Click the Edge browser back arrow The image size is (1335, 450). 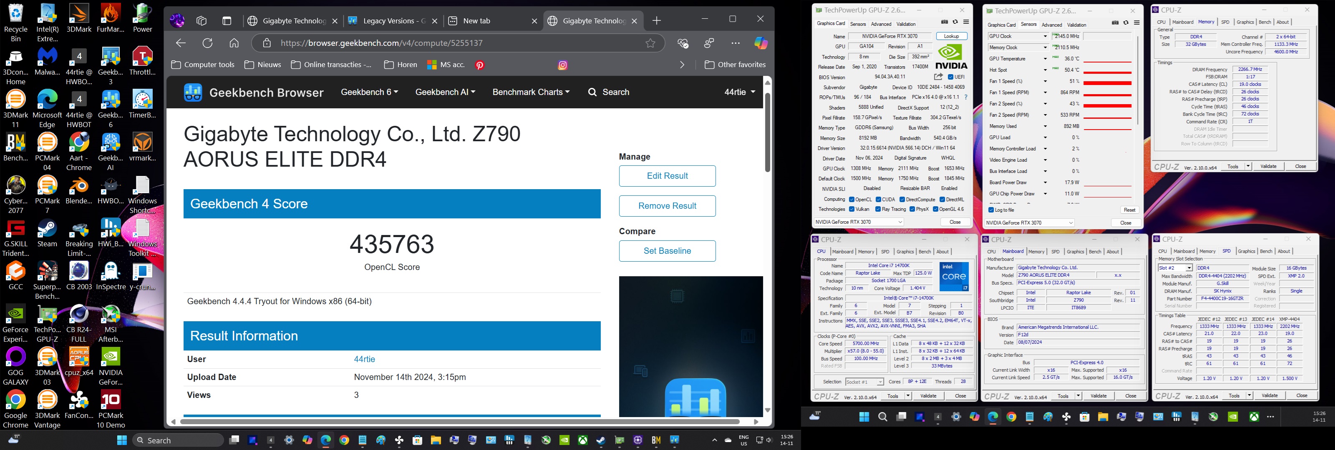[x=180, y=43]
